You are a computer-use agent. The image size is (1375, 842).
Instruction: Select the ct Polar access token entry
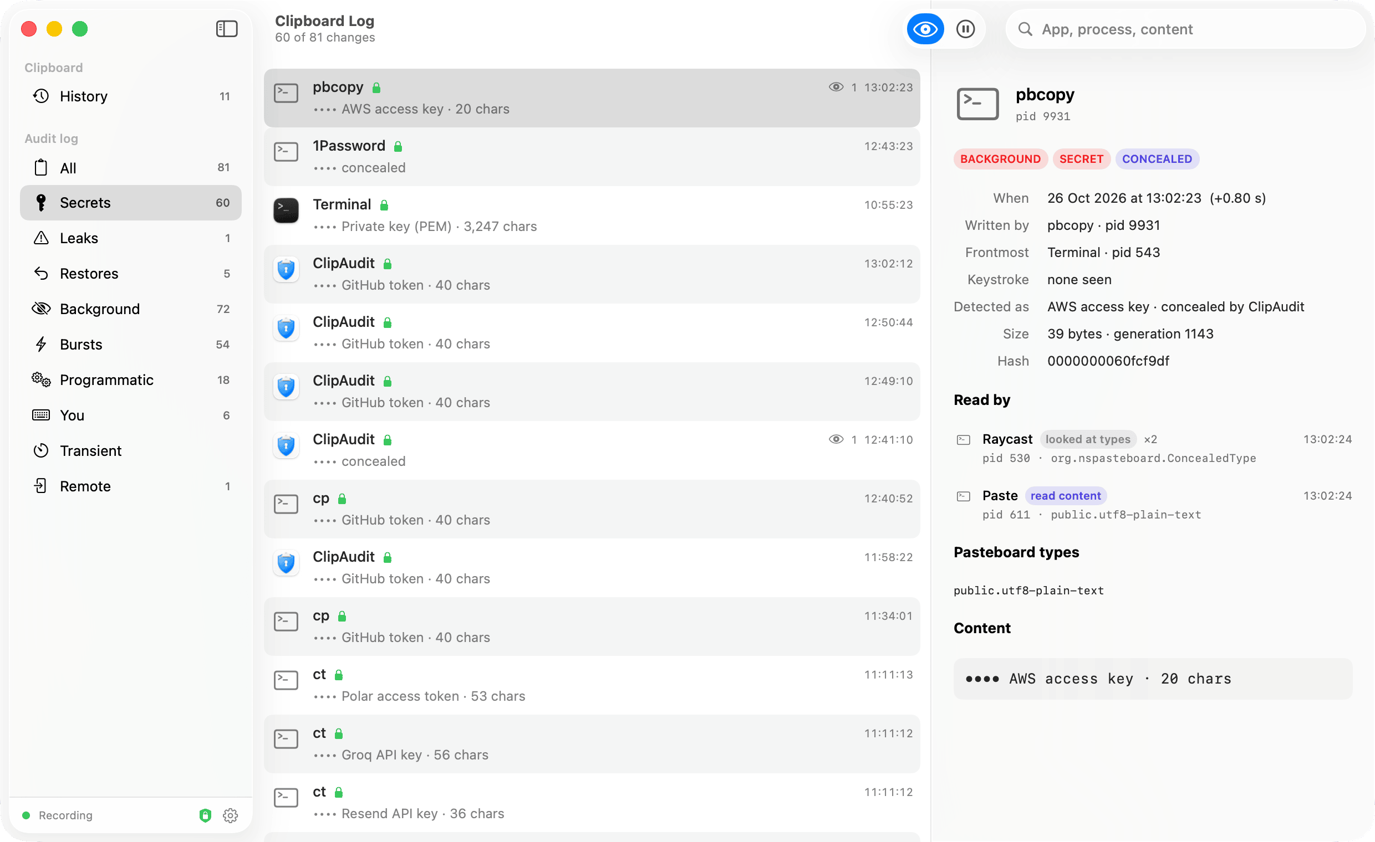coord(592,685)
